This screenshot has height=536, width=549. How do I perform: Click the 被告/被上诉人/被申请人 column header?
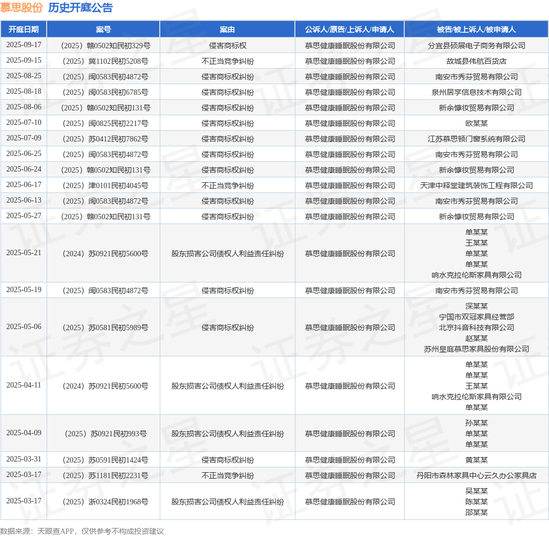point(476,29)
